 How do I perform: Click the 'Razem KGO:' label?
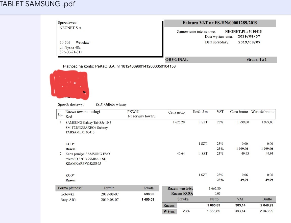(182, 193)
